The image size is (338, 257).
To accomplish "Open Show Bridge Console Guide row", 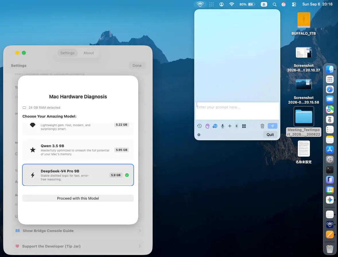I will [78, 231].
